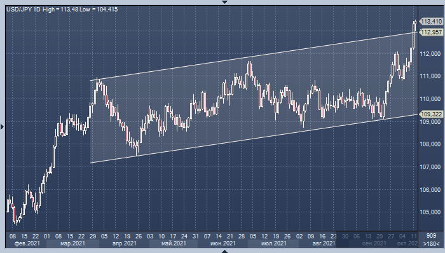
Task: Click the 03 date tick on time axis
Action: point(150,236)
